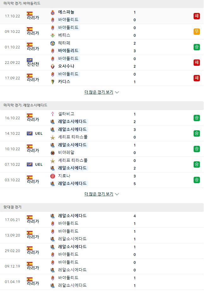Expand more Real Sociedad matches chevron

click(x=117, y=194)
